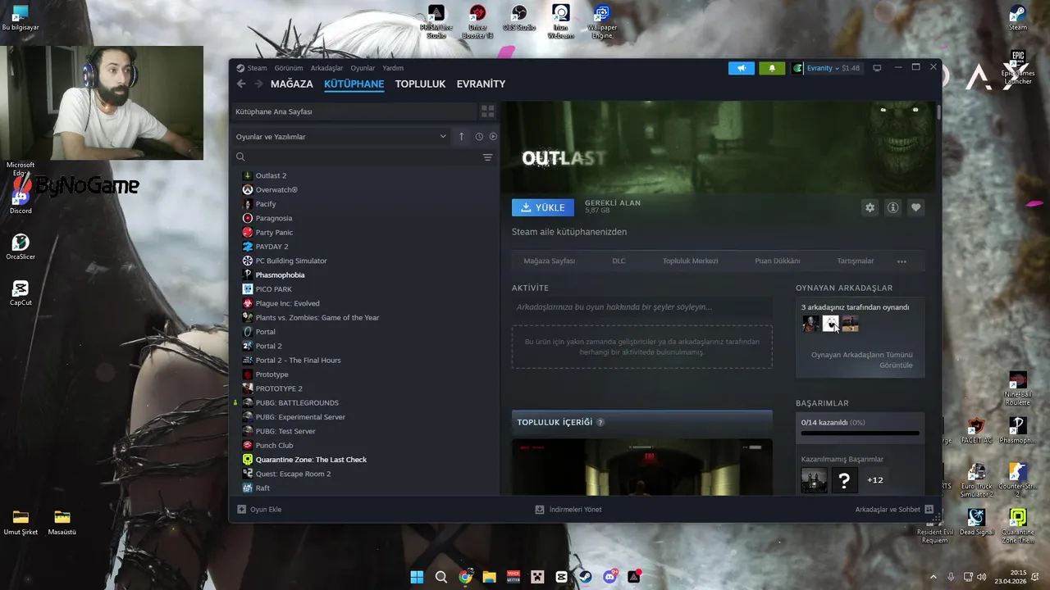Open the advanced filters icon beside search
The image size is (1050, 590).
click(x=487, y=157)
